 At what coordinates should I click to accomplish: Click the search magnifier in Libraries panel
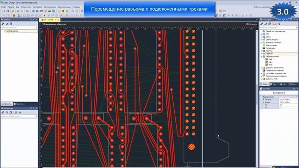click(x=36, y=116)
